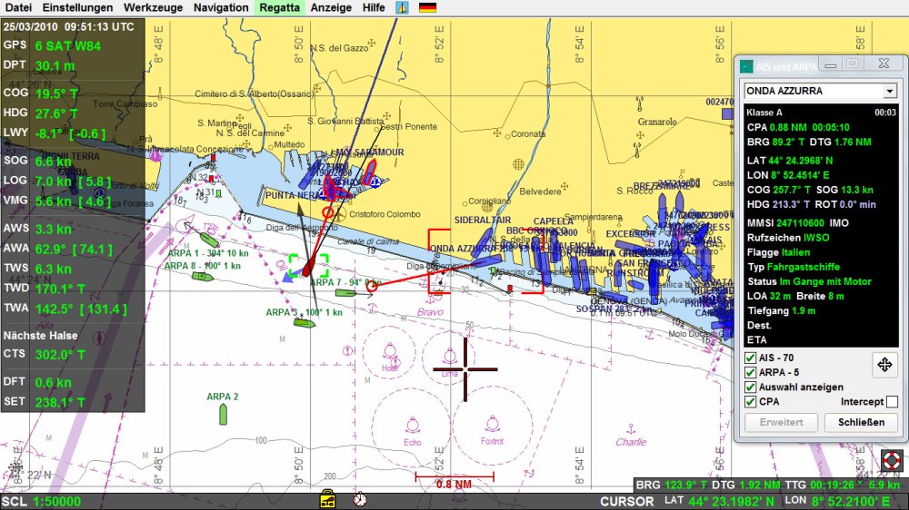Open the Anzeige menu
The width and height of the screenshot is (909, 510).
tap(331, 7)
